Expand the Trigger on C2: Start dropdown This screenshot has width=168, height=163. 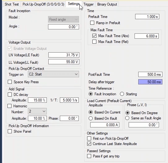tap(53, 74)
